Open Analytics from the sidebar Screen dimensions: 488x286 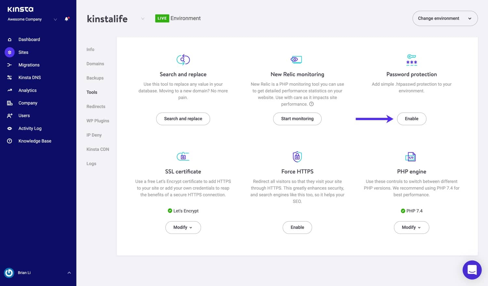tap(27, 90)
